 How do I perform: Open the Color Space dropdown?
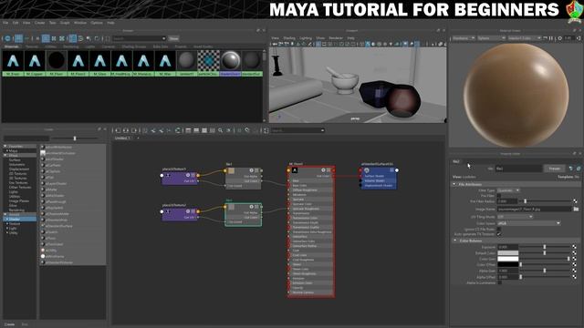point(529,223)
